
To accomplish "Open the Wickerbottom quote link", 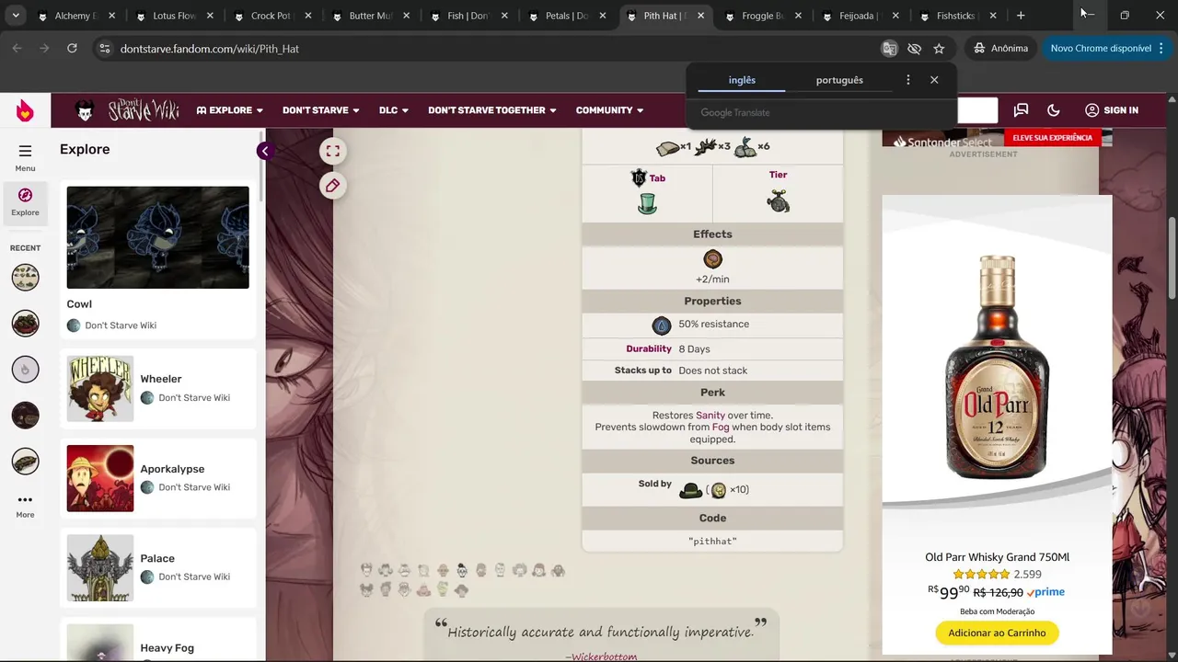I will tap(604, 656).
